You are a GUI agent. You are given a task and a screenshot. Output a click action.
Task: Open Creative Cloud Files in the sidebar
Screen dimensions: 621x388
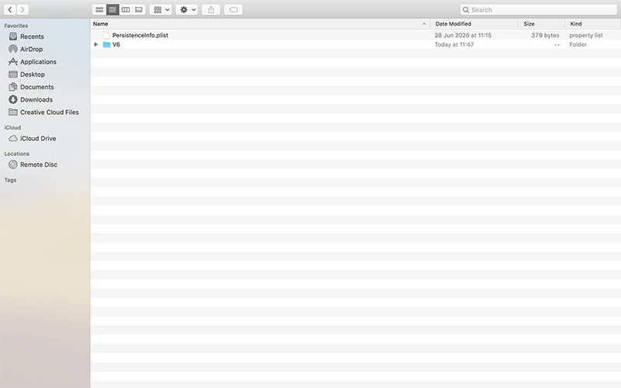(x=43, y=113)
